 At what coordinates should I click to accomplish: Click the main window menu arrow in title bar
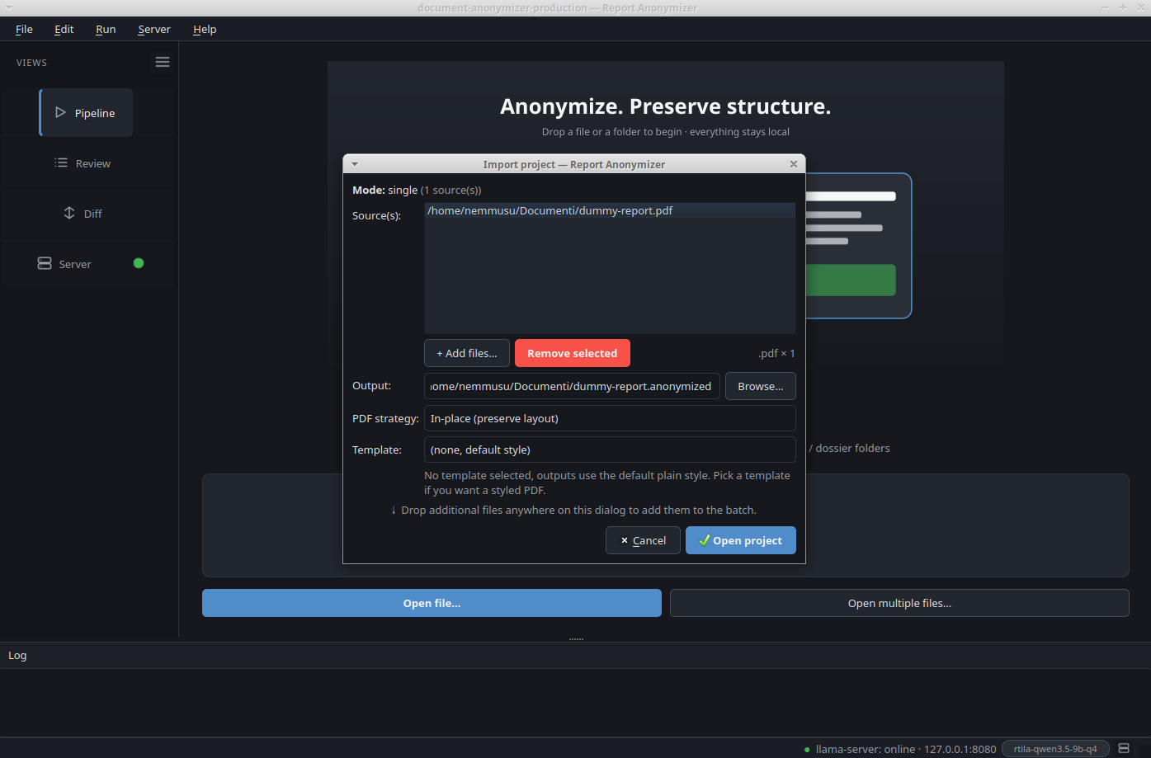pos(8,7)
